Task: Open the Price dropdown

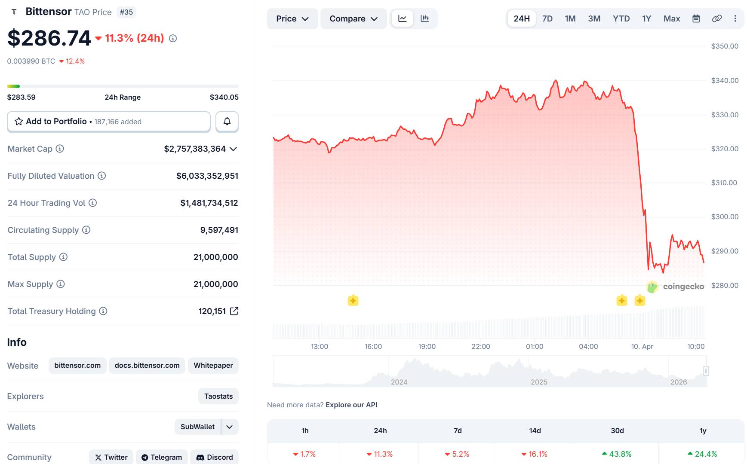Action: 292,18
